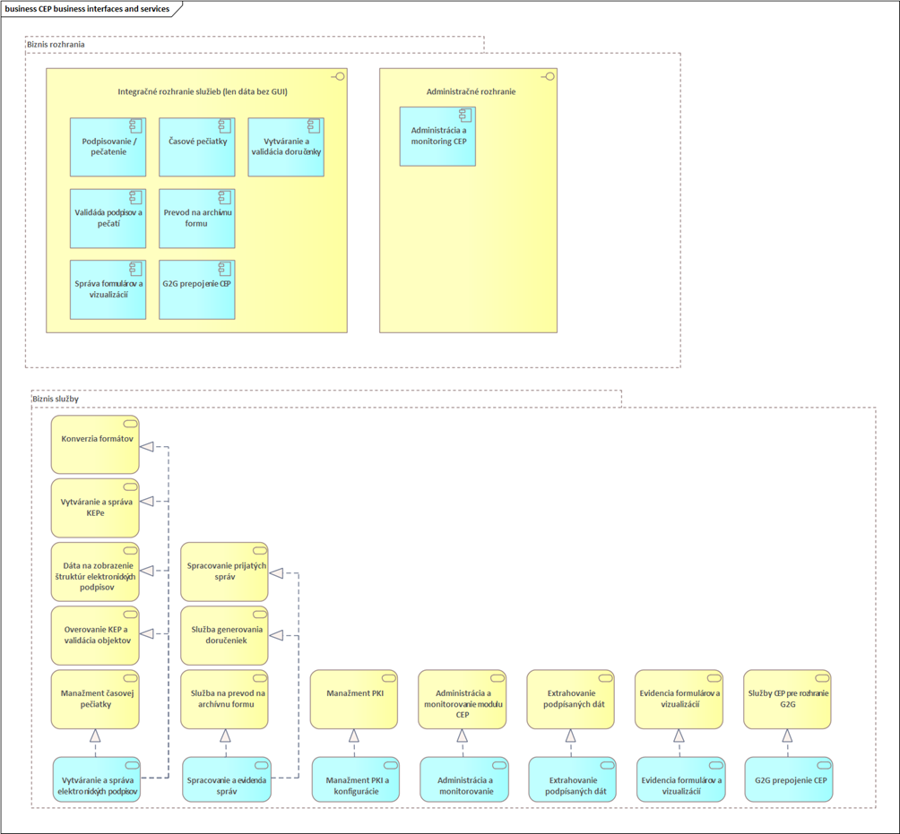Click realization arrowhead pointing to Vytváranie a správa KEPe
This screenshot has width=900, height=834.
coord(147,501)
